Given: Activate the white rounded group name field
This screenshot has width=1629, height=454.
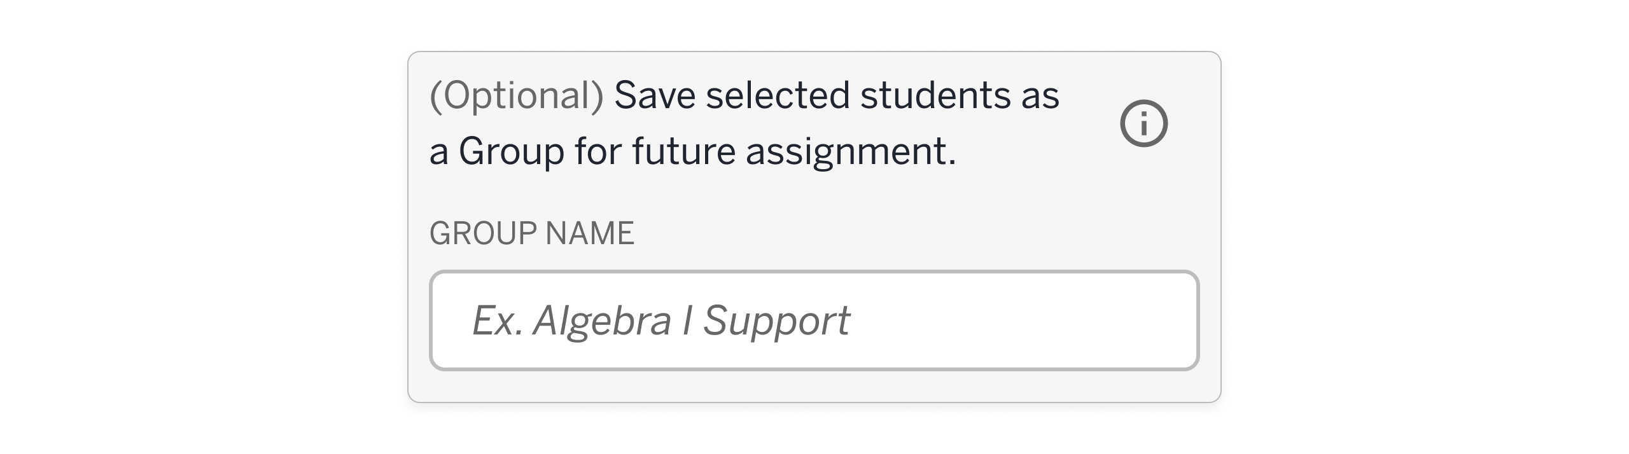Looking at the screenshot, I should coord(814,320).
